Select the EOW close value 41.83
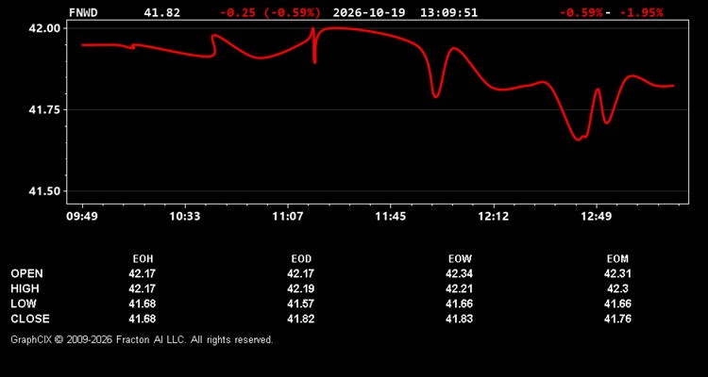 click(459, 319)
